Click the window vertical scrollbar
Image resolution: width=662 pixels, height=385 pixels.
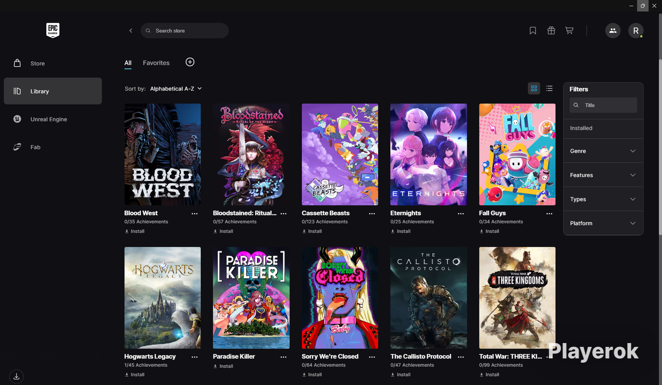(x=660, y=146)
